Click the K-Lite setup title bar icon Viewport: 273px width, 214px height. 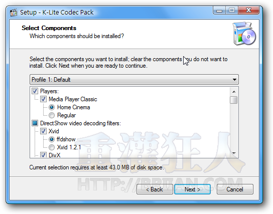(x=14, y=13)
